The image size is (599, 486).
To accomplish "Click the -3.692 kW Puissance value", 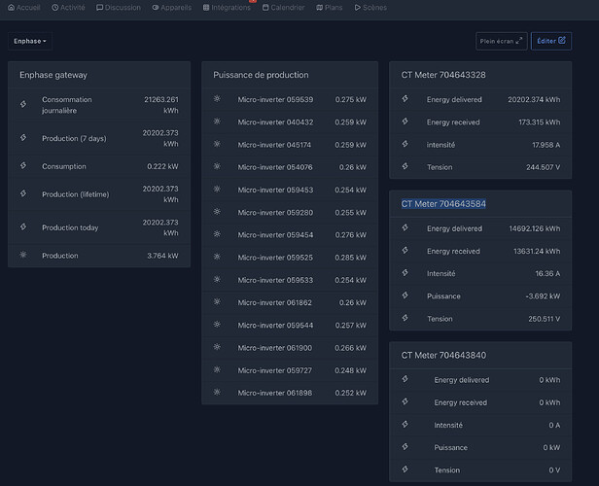I will point(543,296).
